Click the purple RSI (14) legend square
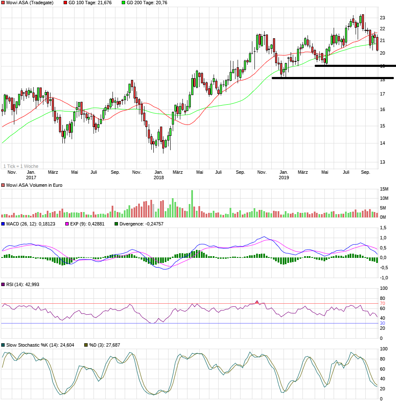The height and width of the screenshot is (403, 396). (3, 285)
